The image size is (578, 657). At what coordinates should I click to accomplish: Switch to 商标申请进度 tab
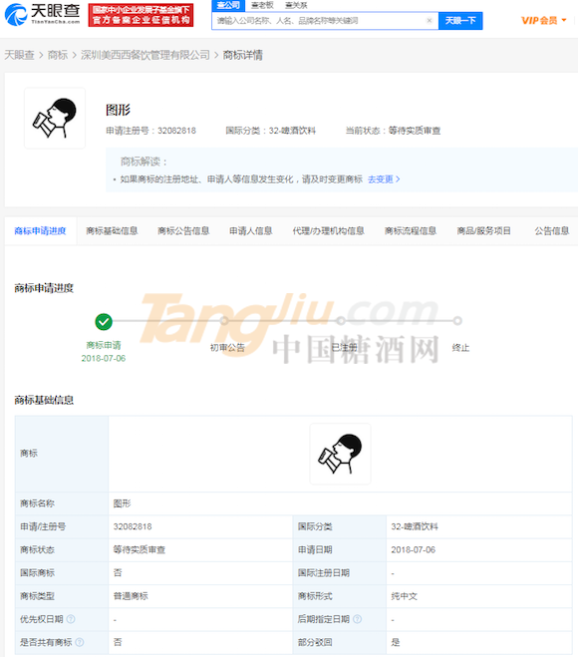tap(40, 231)
